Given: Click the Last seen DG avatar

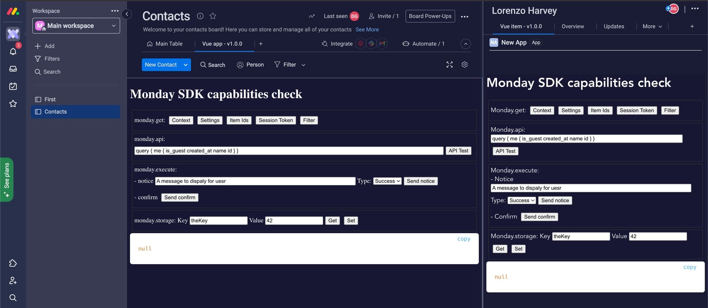Looking at the screenshot, I should [354, 16].
